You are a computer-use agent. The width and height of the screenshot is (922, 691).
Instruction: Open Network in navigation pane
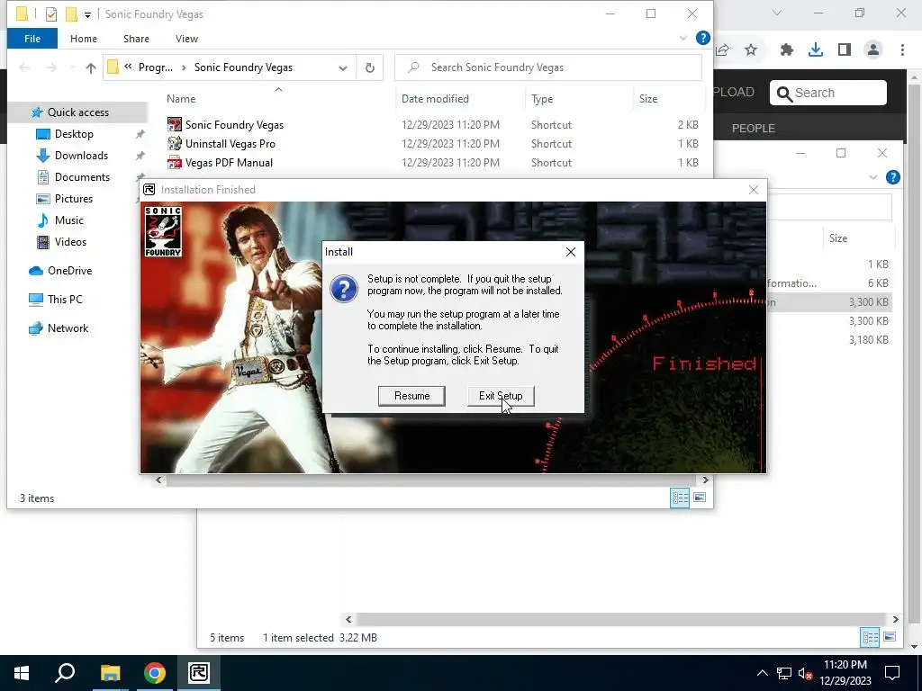click(68, 328)
